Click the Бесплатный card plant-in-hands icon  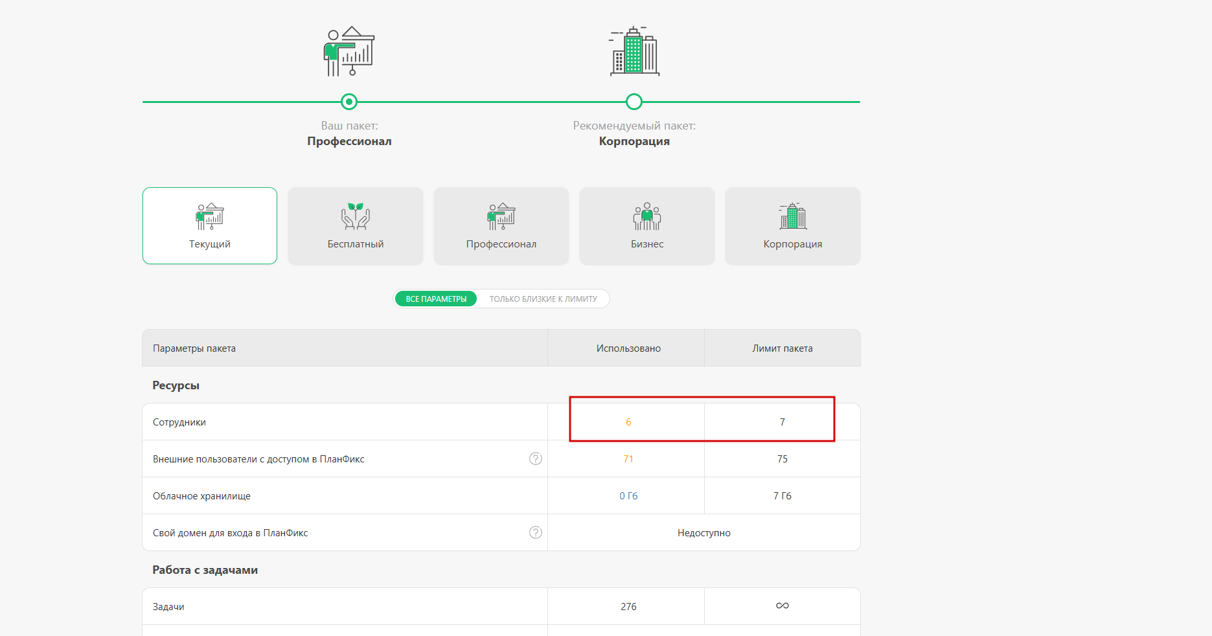coord(356,216)
